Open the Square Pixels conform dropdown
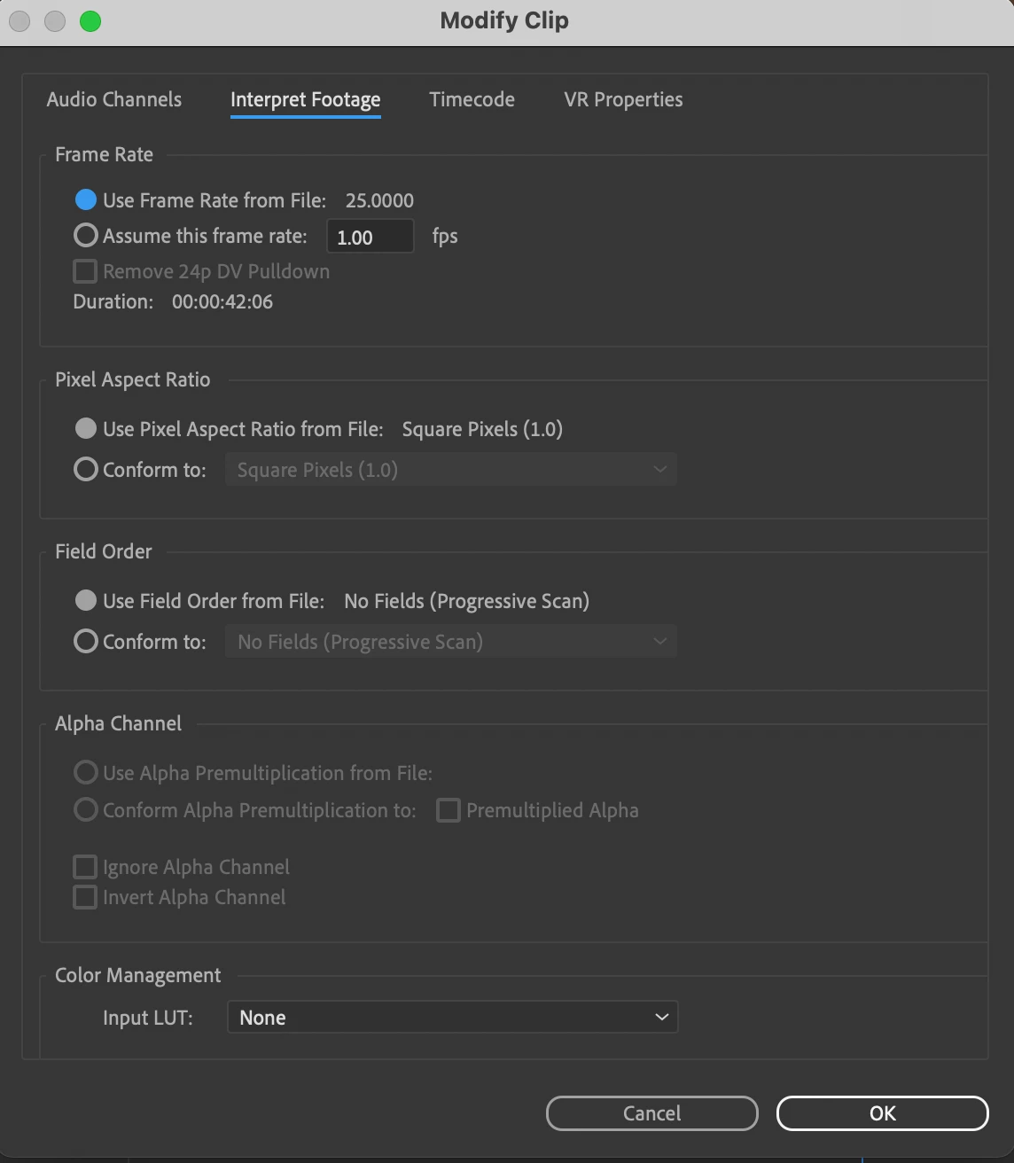Image resolution: width=1014 pixels, height=1163 pixels. [x=451, y=470]
